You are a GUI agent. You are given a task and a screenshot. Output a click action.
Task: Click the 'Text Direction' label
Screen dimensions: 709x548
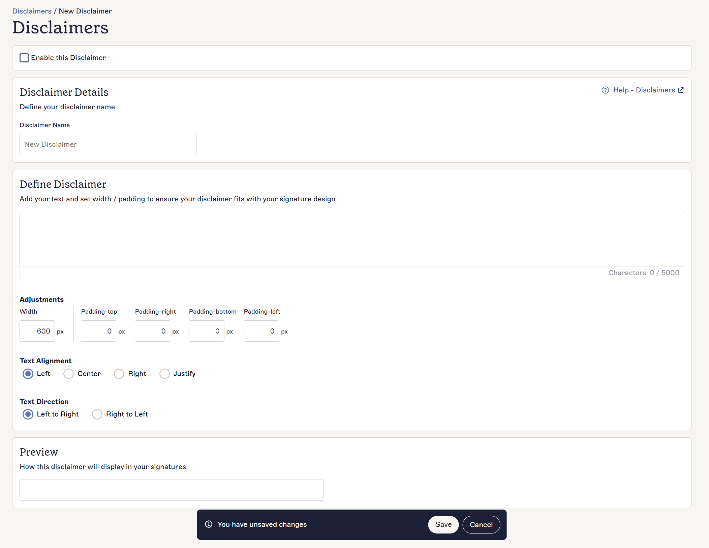tap(44, 402)
